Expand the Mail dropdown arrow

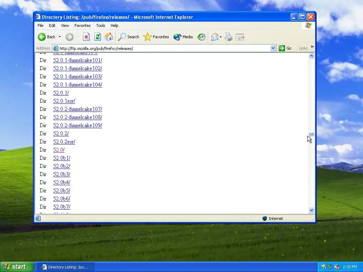pyautogui.click(x=220, y=37)
